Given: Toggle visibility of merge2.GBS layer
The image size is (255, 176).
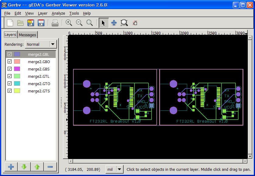Looking at the screenshot, I should pos(10,69).
